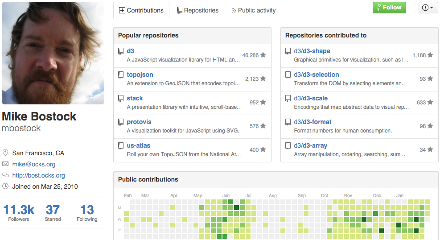Open the d3/d3-array repository
Viewport: 440px width, 240px height.
pos(310,145)
